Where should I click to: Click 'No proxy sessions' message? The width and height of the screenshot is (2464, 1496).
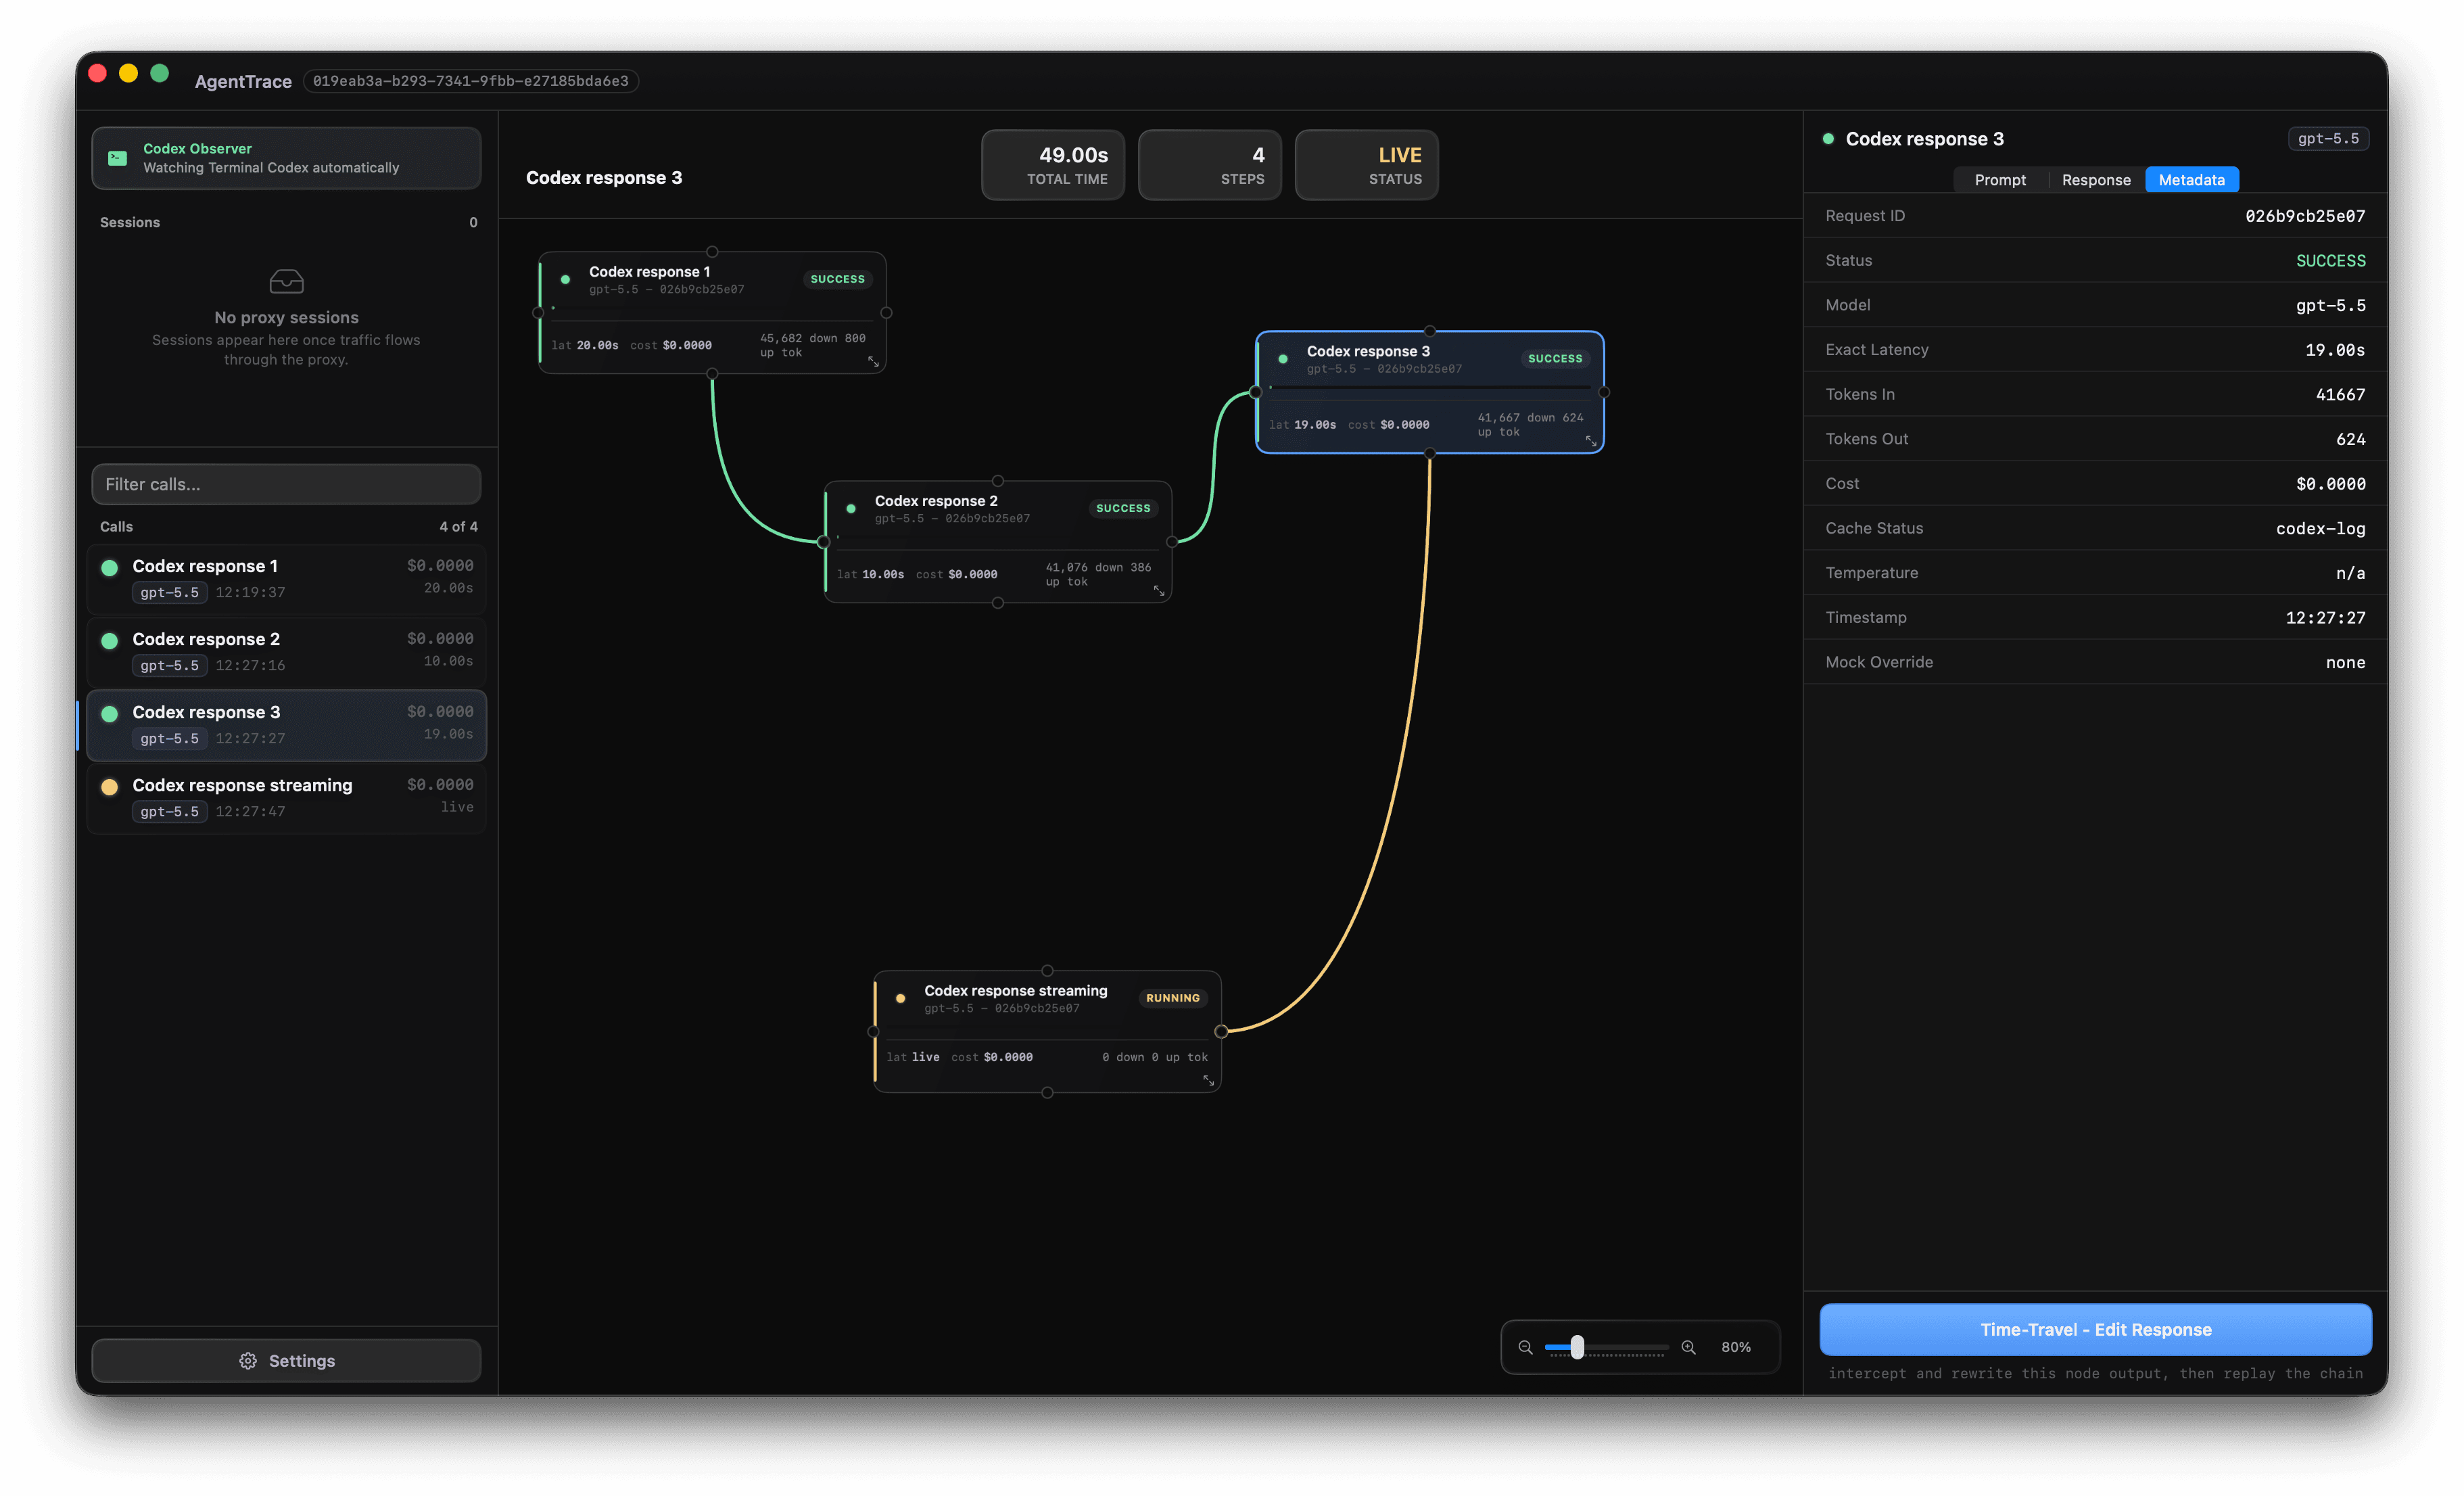click(x=286, y=318)
